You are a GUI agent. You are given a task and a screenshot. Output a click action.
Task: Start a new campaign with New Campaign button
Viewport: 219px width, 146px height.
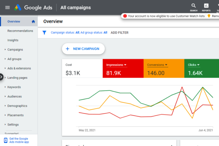click(x=83, y=49)
